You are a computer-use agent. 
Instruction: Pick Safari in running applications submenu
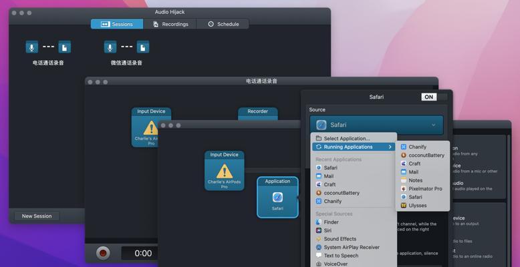pyautogui.click(x=424, y=197)
